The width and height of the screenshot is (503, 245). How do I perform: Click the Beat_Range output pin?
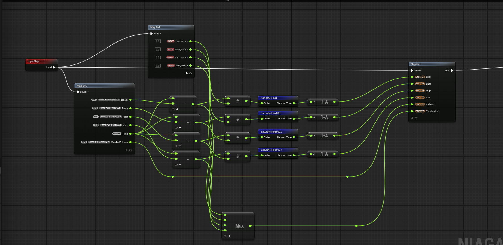(190, 41)
